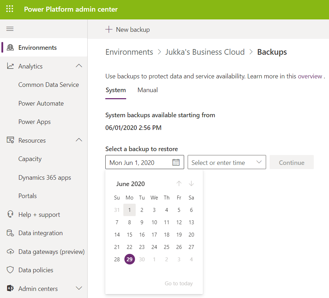Click Power Platform admin center title
Screen dimensions: 329x298
click(x=71, y=9)
